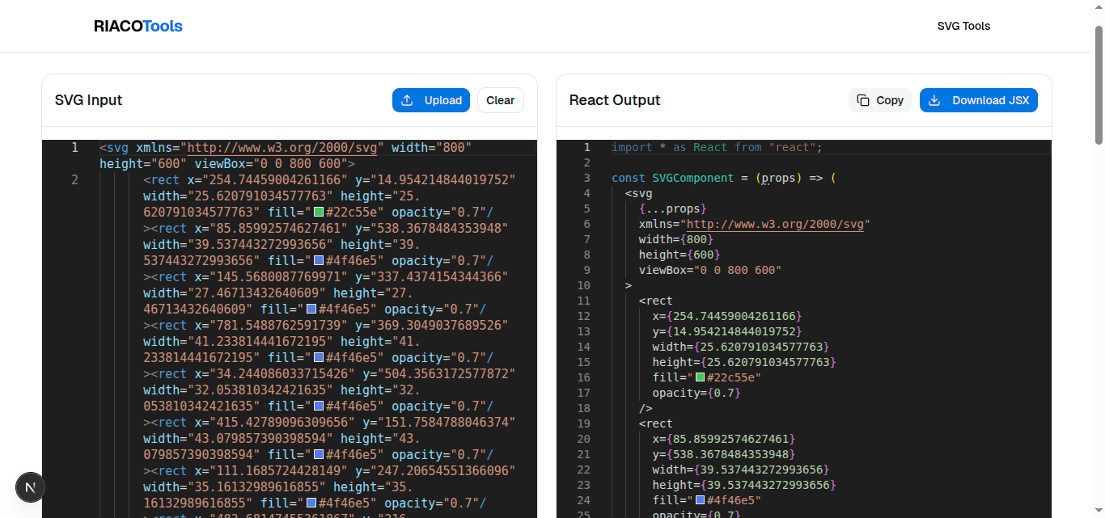Viewport: 1105px width, 518px height.
Task: Click the x="781.5488762591739" text in SVG input
Action: [x=270, y=325]
